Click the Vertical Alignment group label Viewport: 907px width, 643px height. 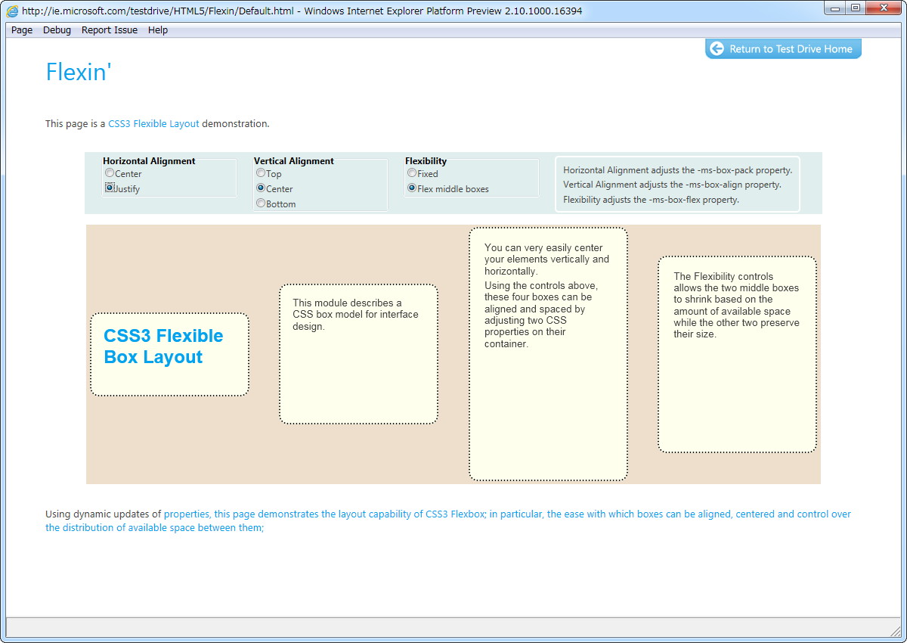294,161
